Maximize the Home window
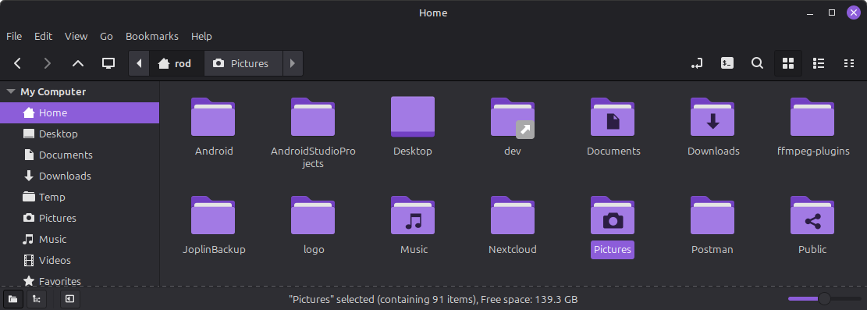Image resolution: width=867 pixels, height=310 pixels. point(832,12)
